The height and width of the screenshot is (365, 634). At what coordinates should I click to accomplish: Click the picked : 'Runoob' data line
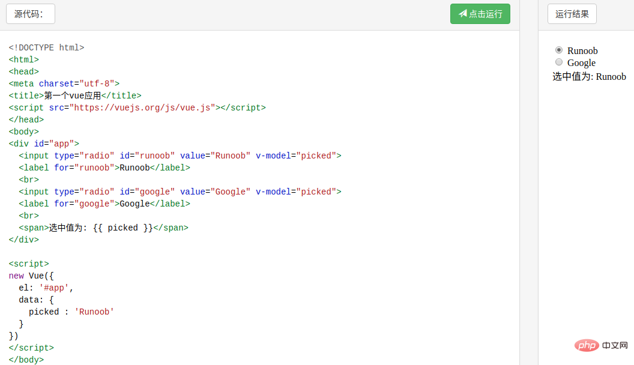pyautogui.click(x=71, y=312)
